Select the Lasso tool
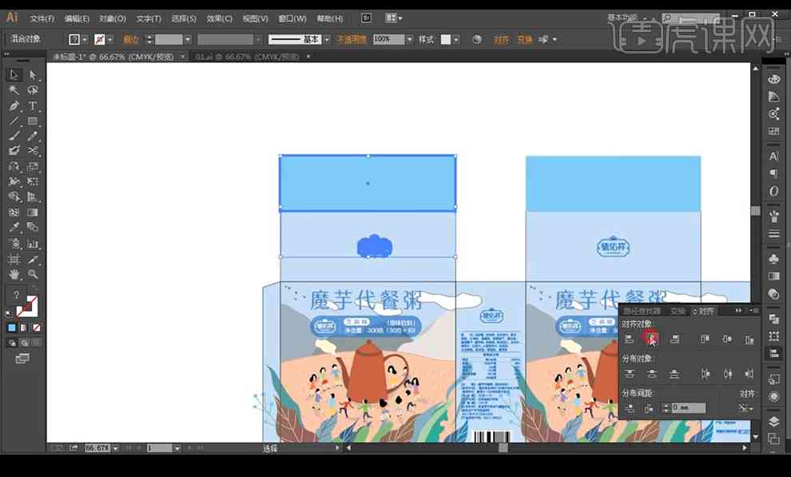Viewport: 791px width, 477px height. [33, 90]
